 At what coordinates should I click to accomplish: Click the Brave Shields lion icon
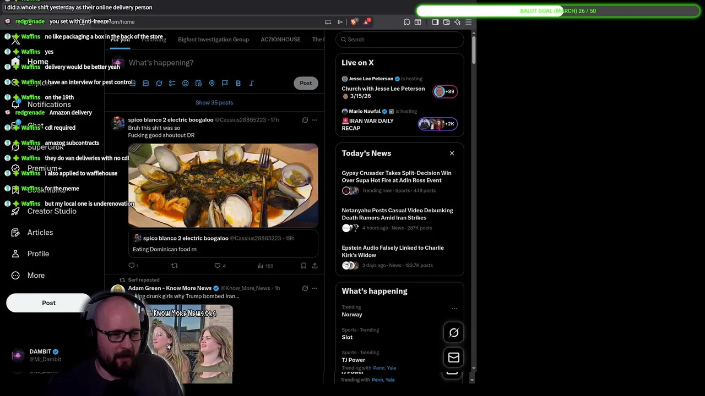354,22
